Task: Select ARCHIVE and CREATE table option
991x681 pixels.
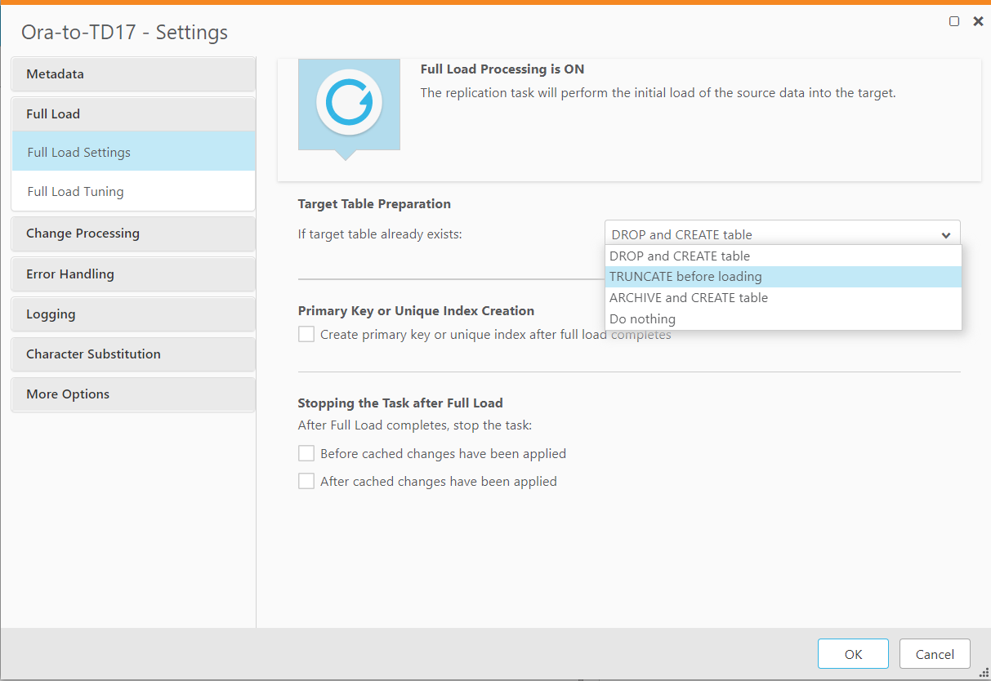Action: click(689, 298)
